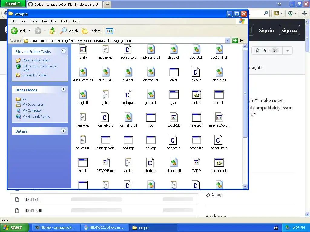Select the d2d1.dll icon in xompie window

click(x=173, y=49)
